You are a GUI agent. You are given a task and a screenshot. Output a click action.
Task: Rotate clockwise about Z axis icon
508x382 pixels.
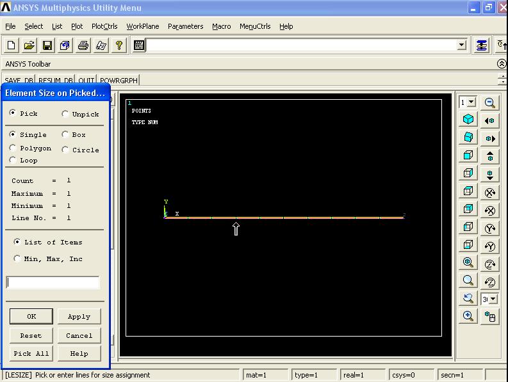pyautogui.click(x=489, y=264)
